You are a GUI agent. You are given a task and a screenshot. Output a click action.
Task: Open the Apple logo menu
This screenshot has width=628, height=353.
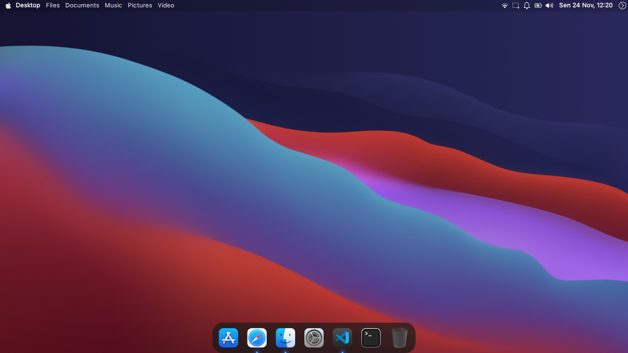pos(8,6)
